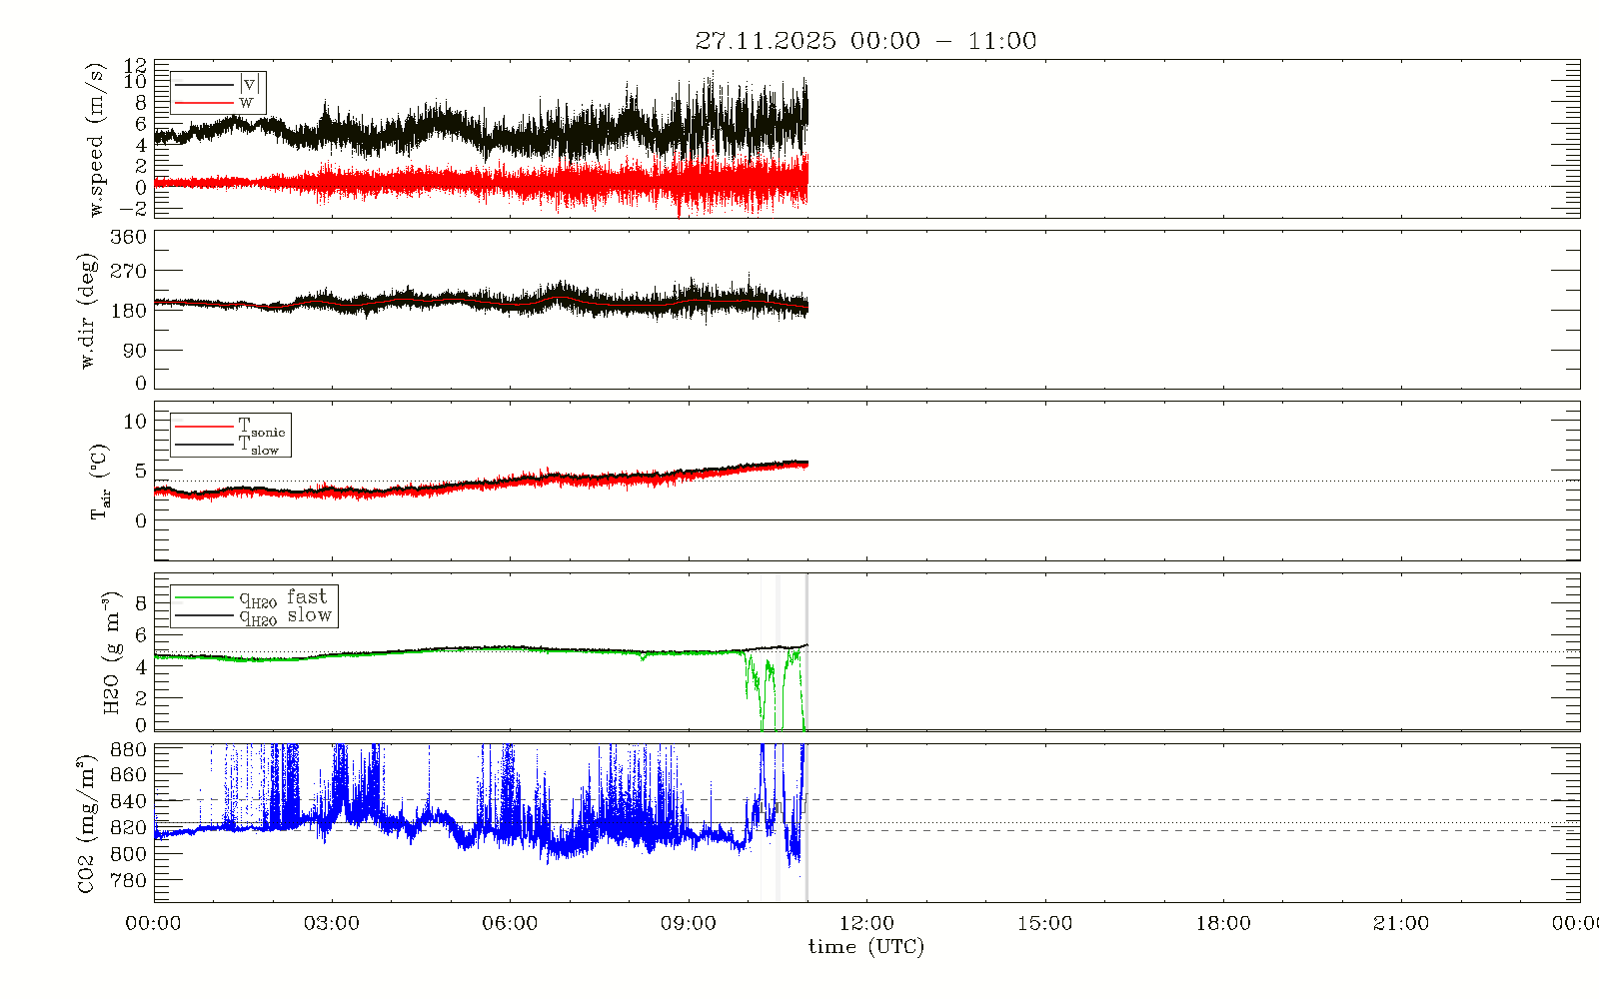Click the 880 CO2 axis tick label
Image resolution: width=1599 pixels, height=999 pixels.
coord(128,749)
